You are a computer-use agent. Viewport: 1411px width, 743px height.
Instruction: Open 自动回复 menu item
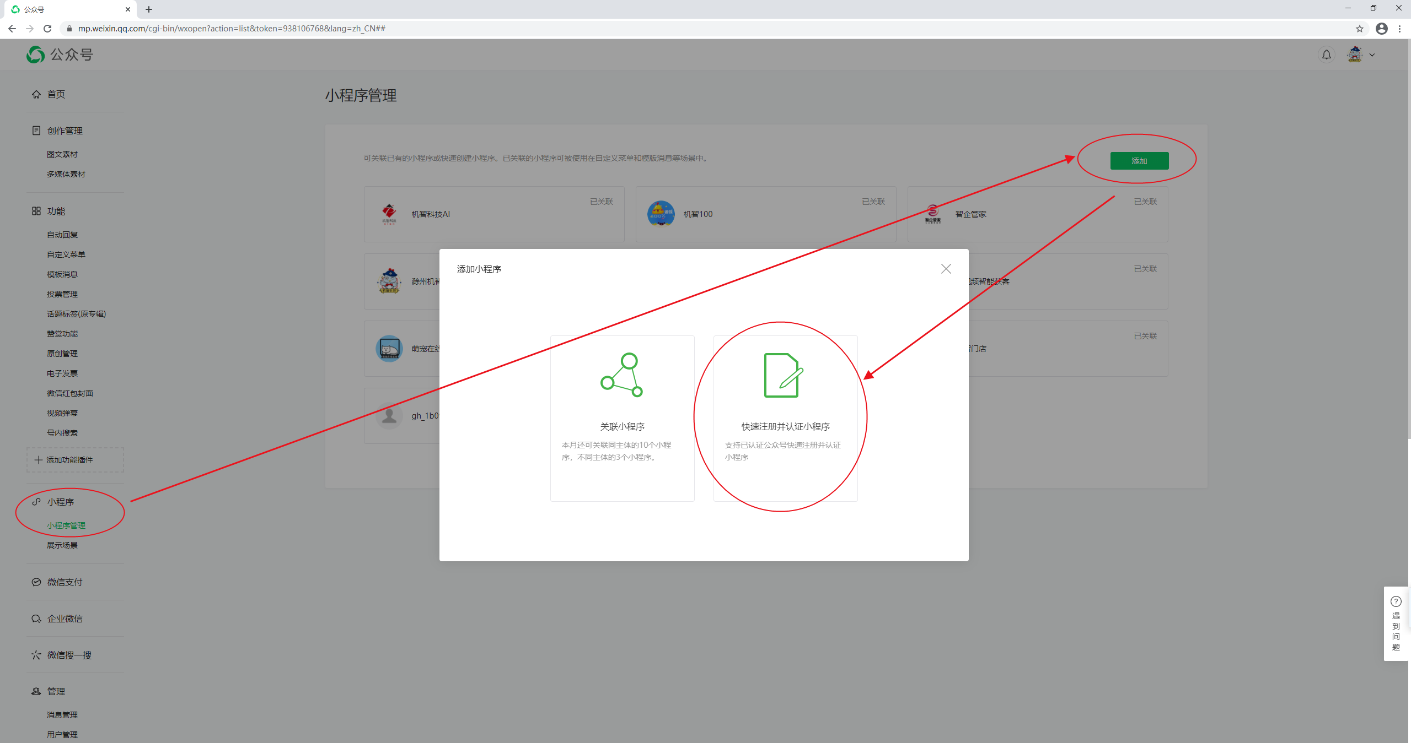(62, 235)
